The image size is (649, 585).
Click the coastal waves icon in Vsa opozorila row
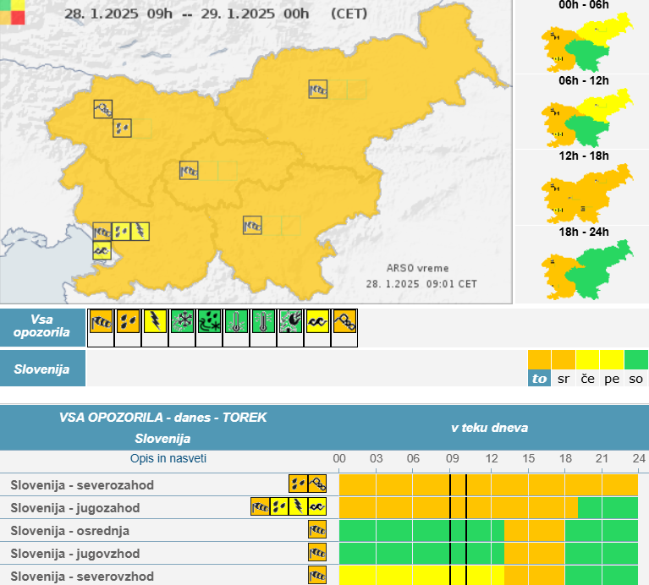coord(317,321)
